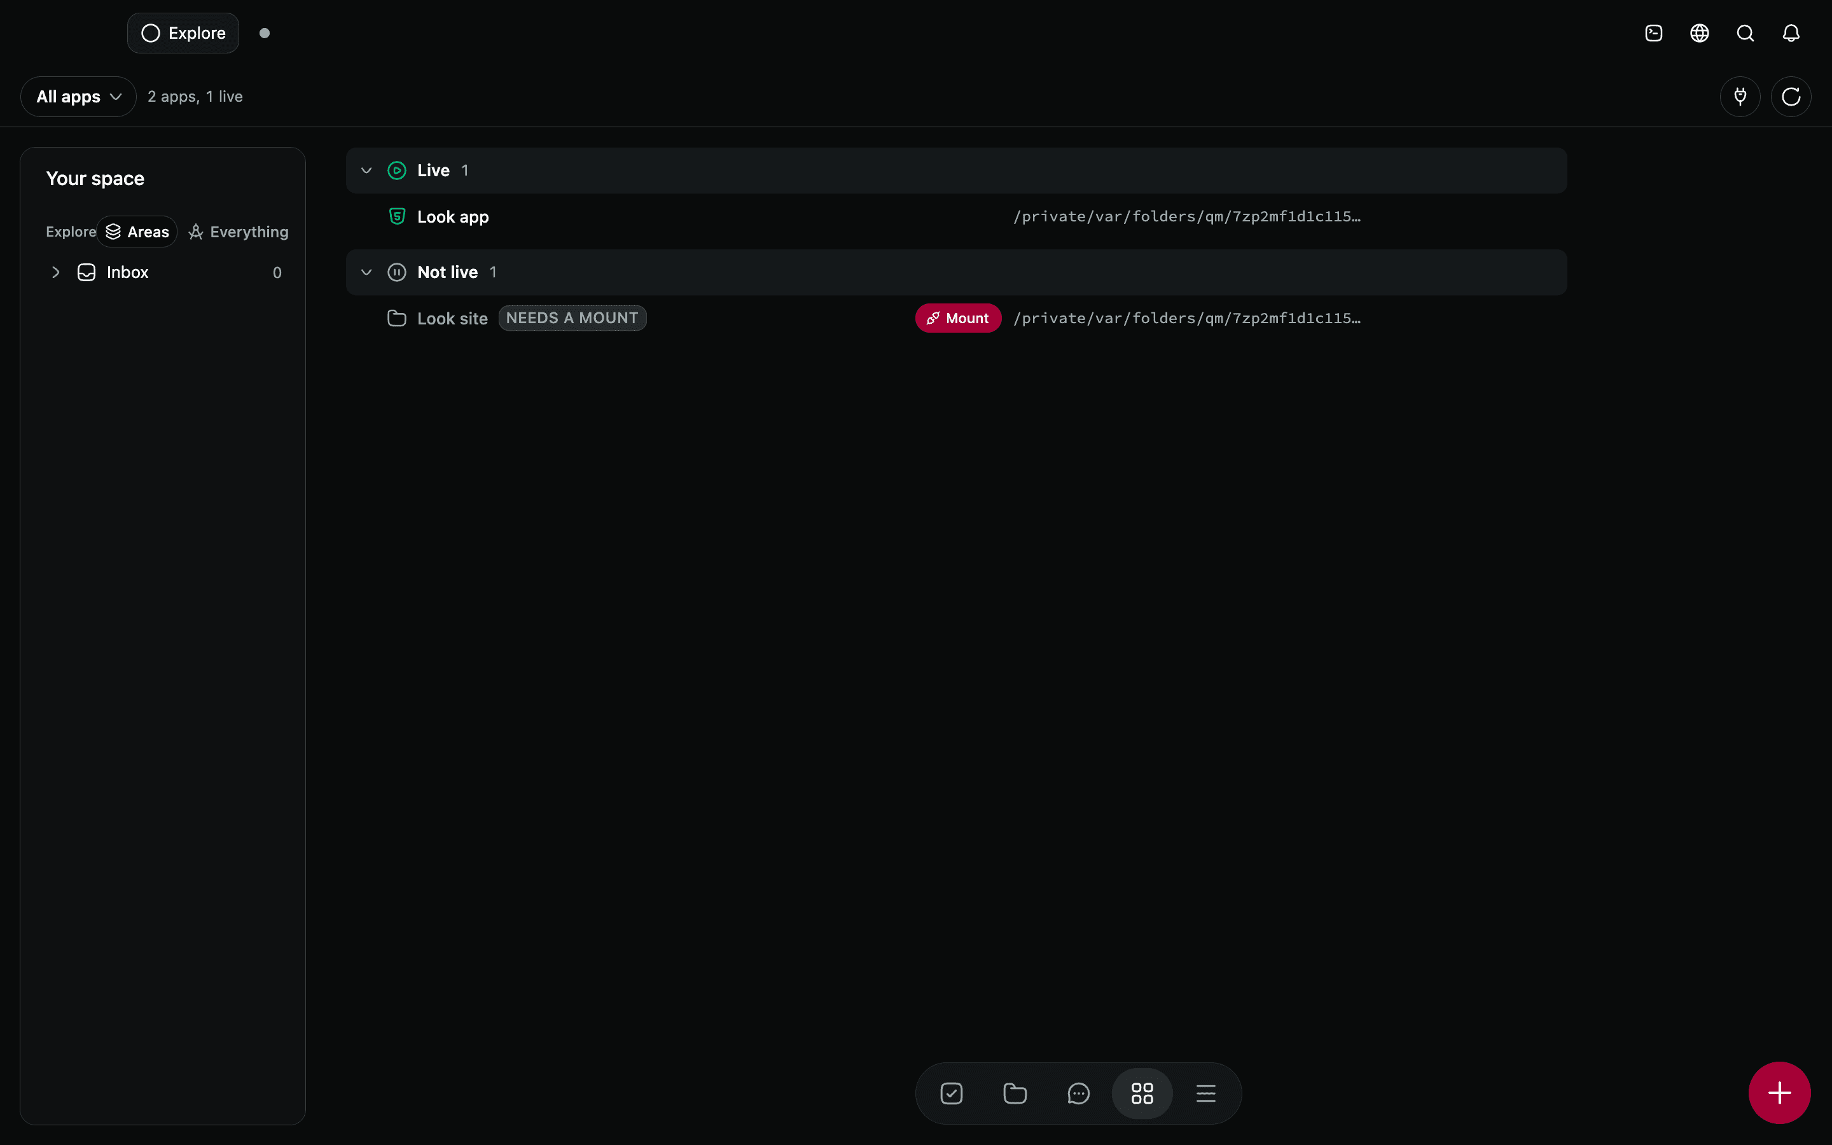Open the All apps dropdown
The width and height of the screenshot is (1832, 1145).
(x=79, y=97)
